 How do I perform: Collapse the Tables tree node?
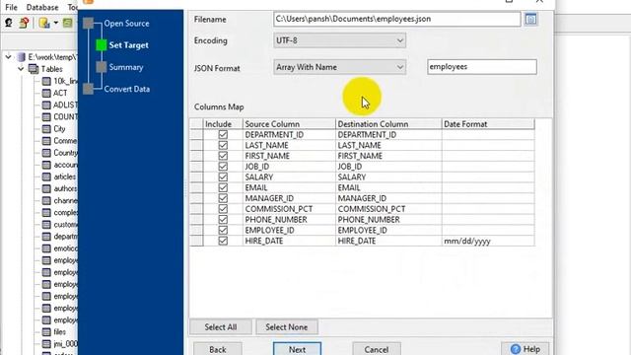(21, 69)
